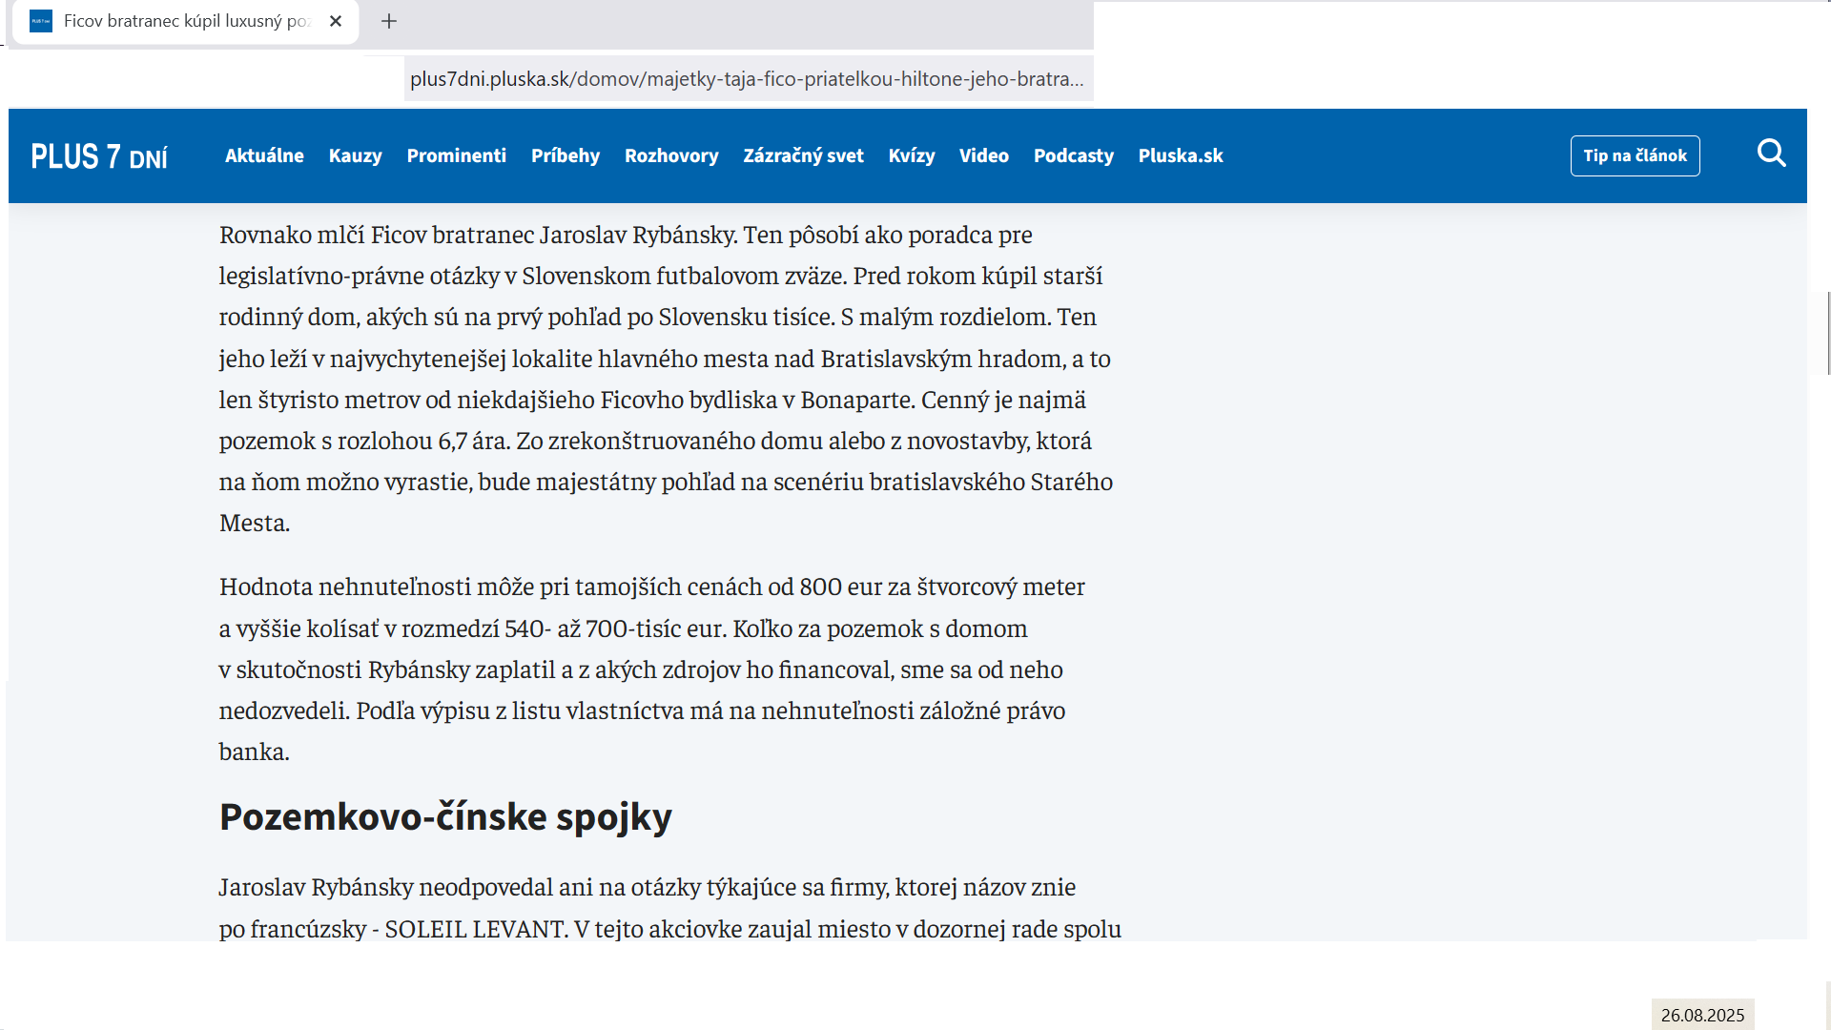Open the Podcasty section

(x=1074, y=155)
